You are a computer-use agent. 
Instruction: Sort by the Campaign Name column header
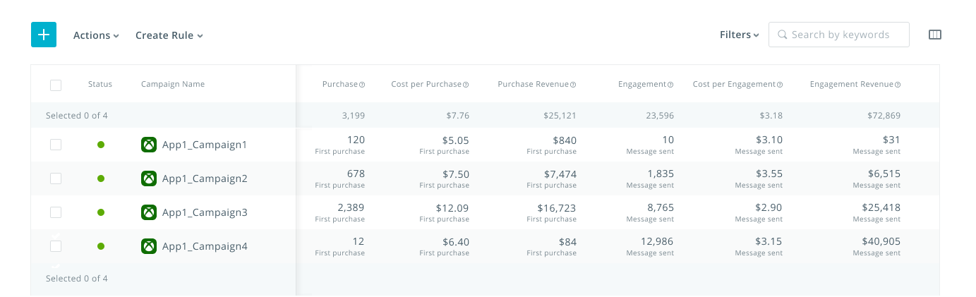pyautogui.click(x=173, y=85)
